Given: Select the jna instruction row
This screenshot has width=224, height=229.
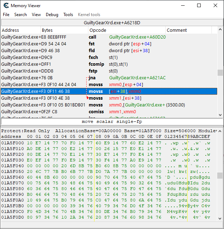Looking at the screenshot, I should pyautogui.click(x=107, y=78).
